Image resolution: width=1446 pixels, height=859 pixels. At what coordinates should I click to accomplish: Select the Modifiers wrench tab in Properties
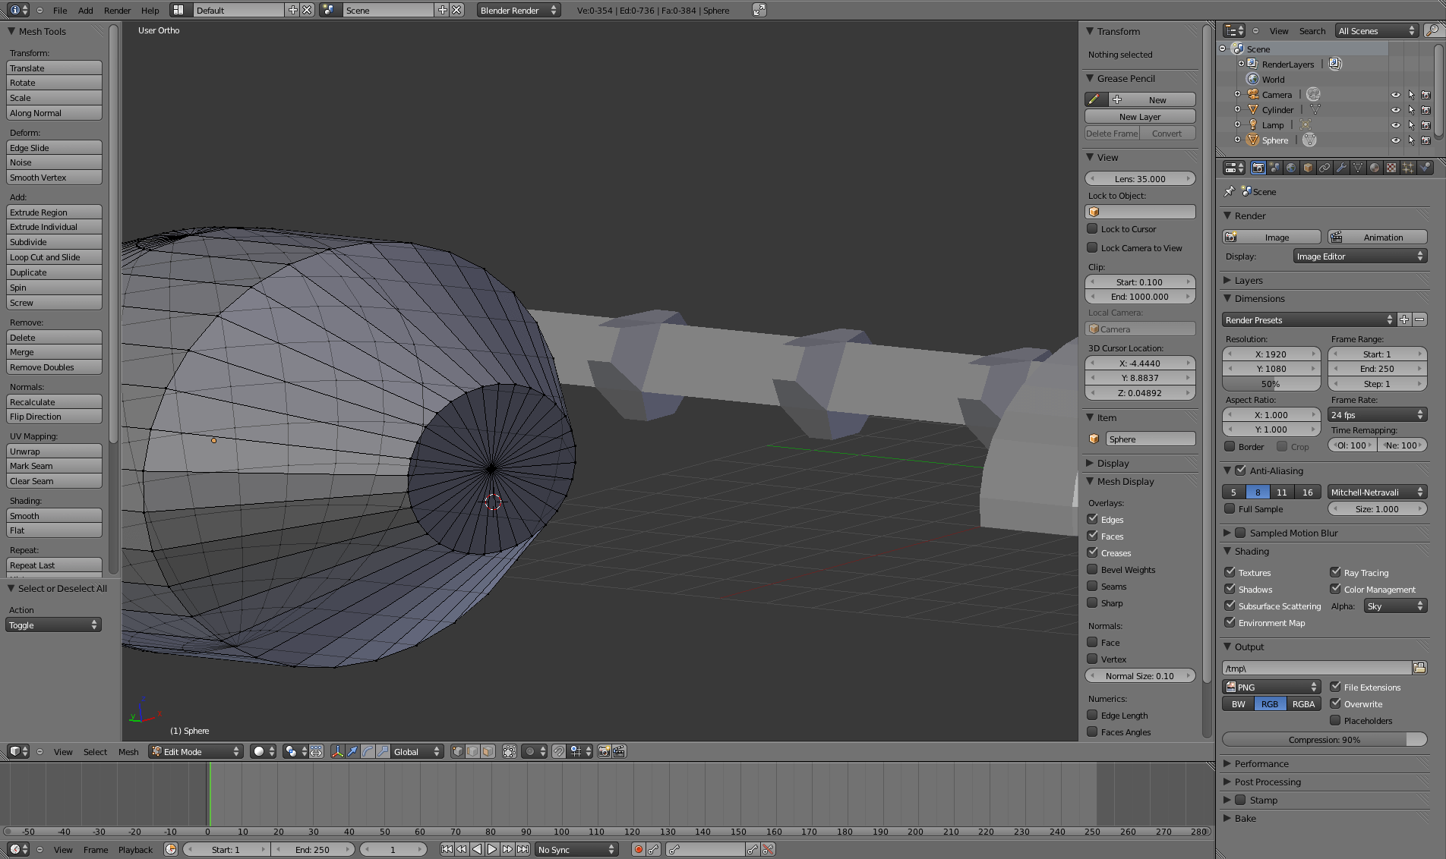[x=1341, y=168]
